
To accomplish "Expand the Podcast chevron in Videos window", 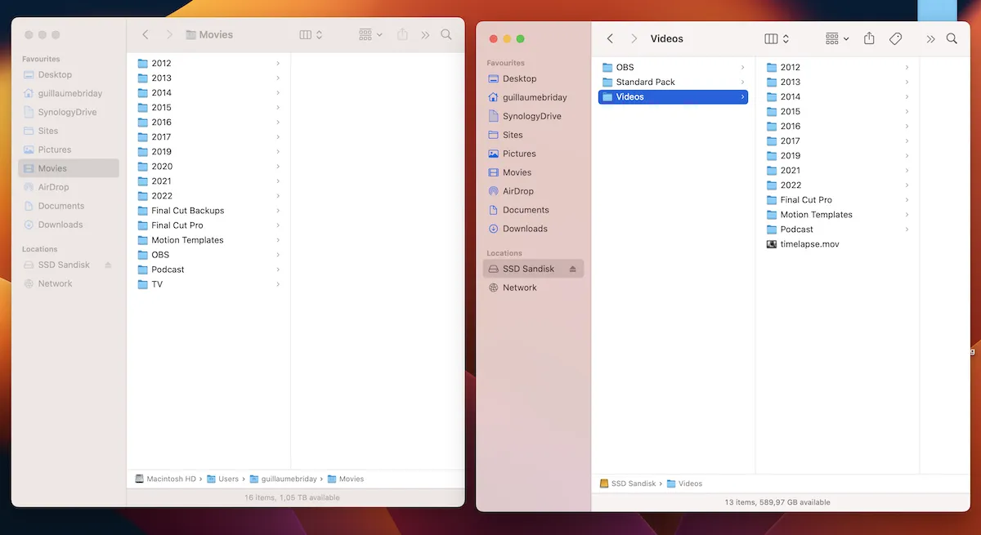I will point(907,230).
